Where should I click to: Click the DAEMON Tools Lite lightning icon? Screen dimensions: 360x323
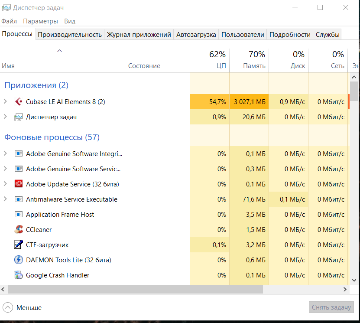tap(19, 260)
